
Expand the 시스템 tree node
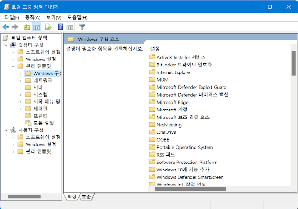[20, 95]
